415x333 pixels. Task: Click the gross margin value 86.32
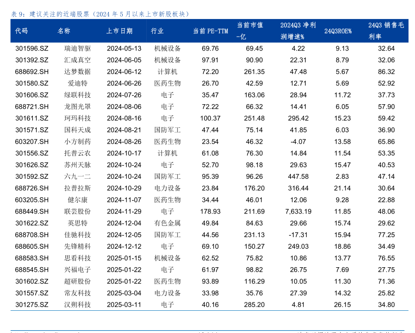tap(386, 71)
